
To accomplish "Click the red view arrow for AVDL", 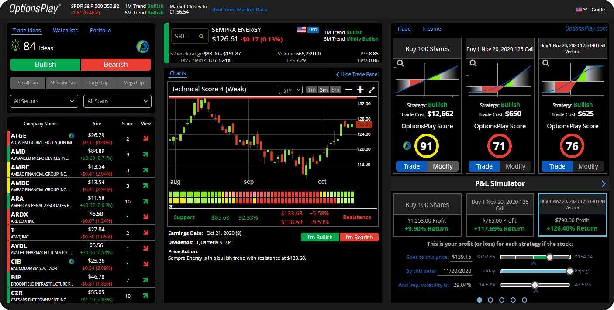I will (x=146, y=249).
